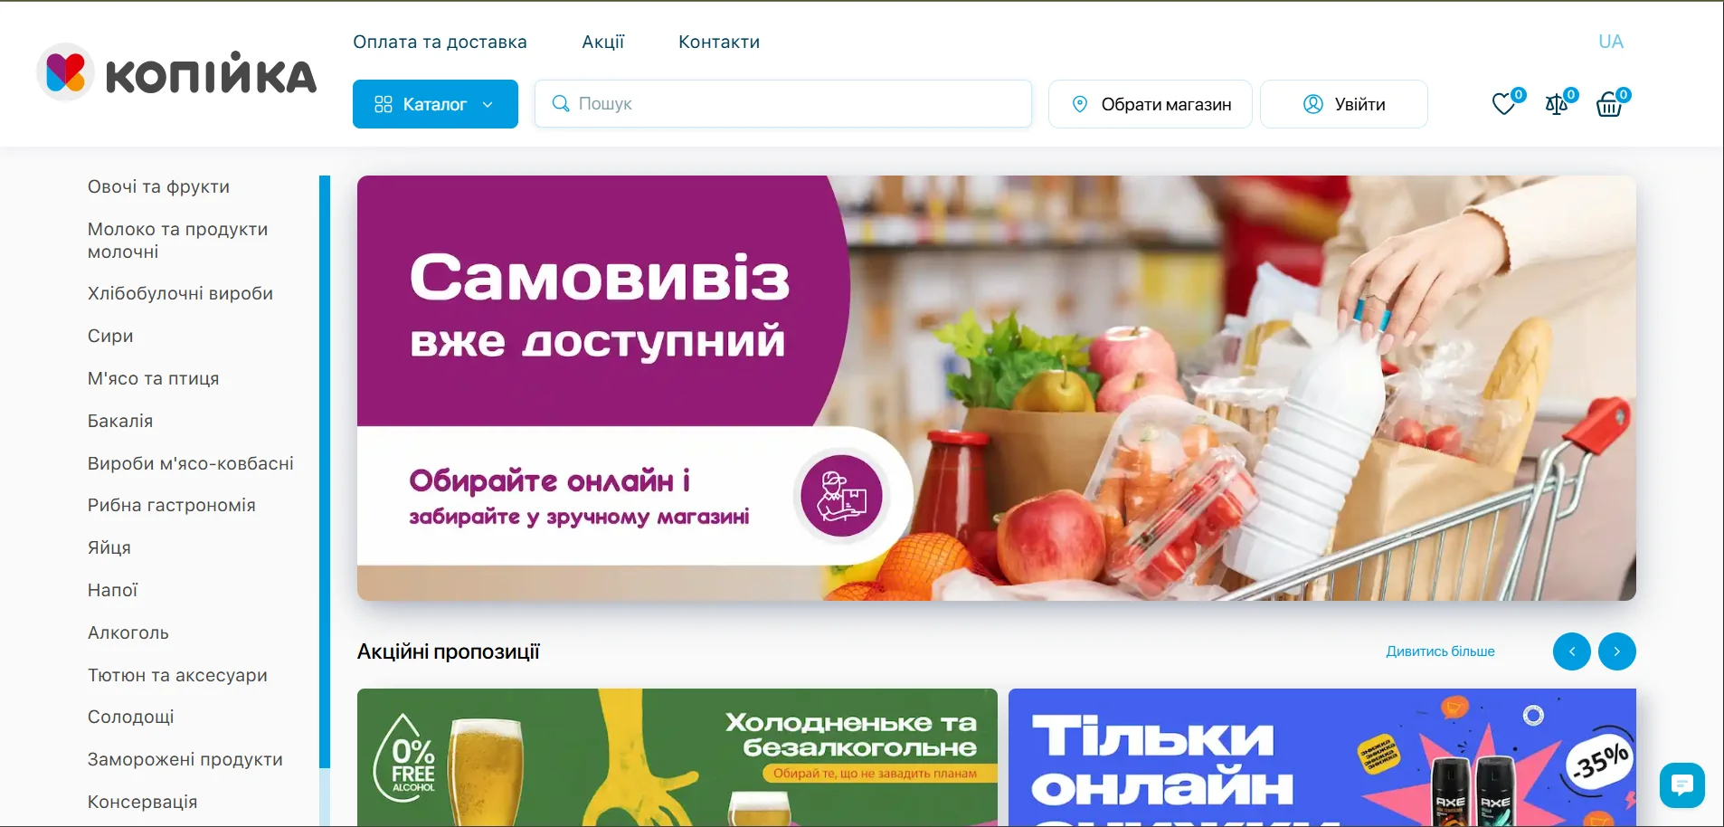
Task: Click the category list blue scrollbar
Action: click(325, 471)
